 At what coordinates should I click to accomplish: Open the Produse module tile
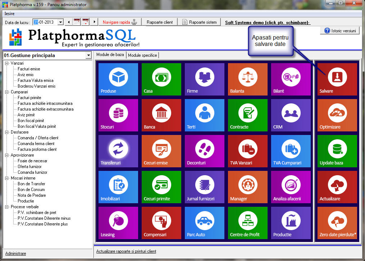tap(118, 79)
